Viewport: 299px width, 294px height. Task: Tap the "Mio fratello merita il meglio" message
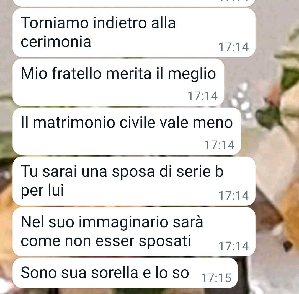[118, 82]
